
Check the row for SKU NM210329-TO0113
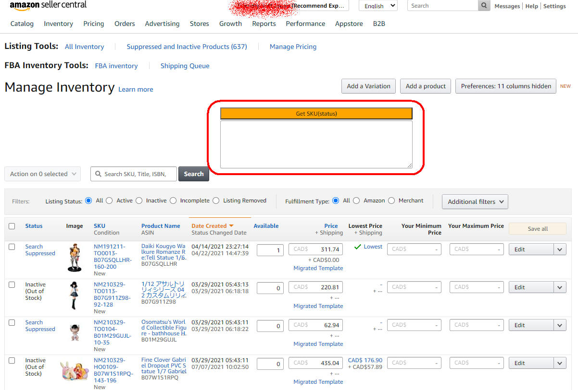pos(12,284)
